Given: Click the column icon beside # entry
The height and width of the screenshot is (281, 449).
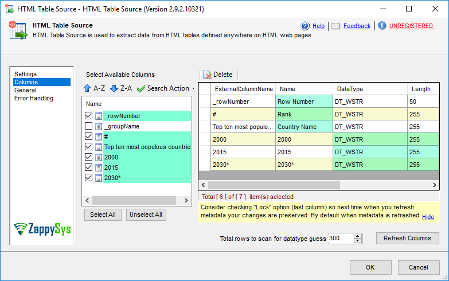Looking at the screenshot, I should click(x=99, y=136).
